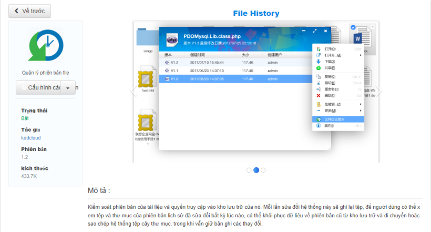Expand the open-with submenu arrow
Viewport: 431px width, 232px height.
coord(361,55)
